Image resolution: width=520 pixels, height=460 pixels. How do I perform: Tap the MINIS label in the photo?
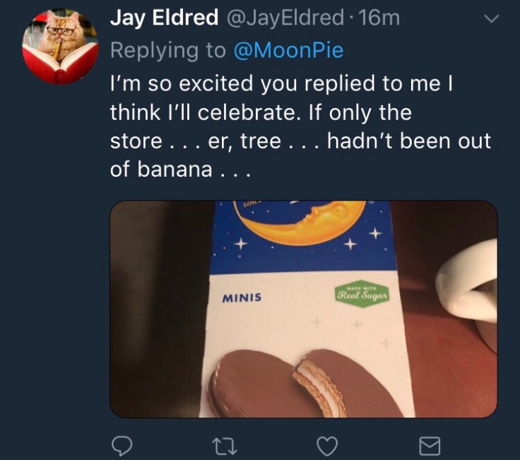242,297
